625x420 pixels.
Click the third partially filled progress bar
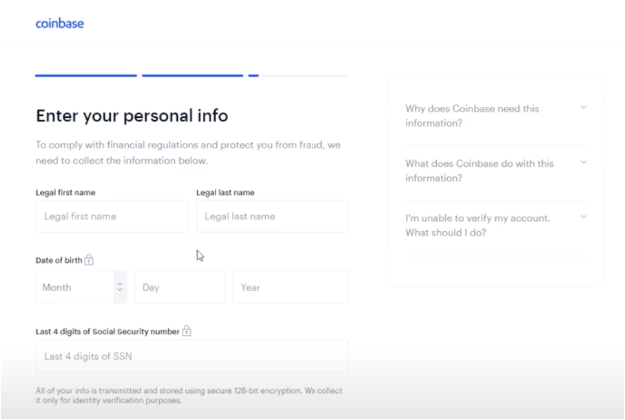tap(299, 75)
